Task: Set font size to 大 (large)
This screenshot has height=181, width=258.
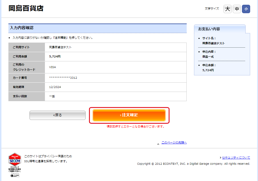Action: [x=227, y=9]
